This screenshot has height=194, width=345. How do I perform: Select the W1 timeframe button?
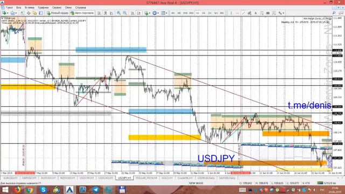coord(216,13)
